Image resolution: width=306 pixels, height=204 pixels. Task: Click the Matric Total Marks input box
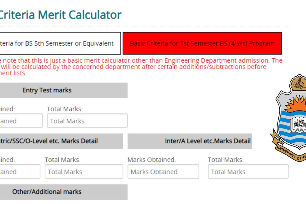tap(84, 171)
